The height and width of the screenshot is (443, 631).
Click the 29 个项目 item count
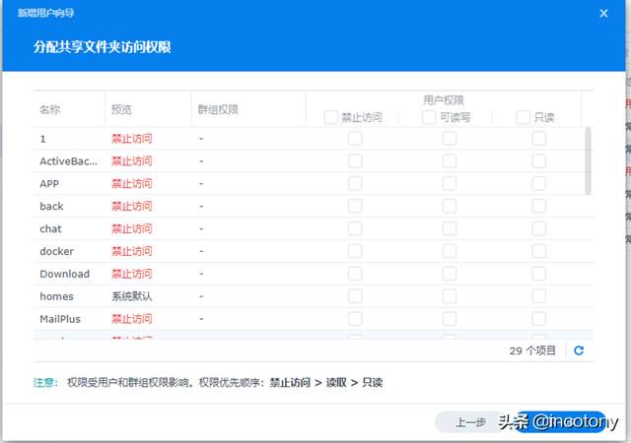click(x=532, y=350)
